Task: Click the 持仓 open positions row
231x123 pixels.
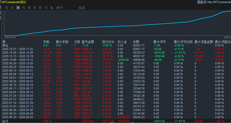Action: pos(115,45)
